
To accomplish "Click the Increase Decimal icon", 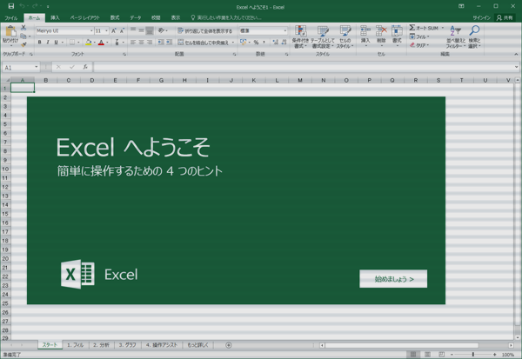I will [x=275, y=43].
